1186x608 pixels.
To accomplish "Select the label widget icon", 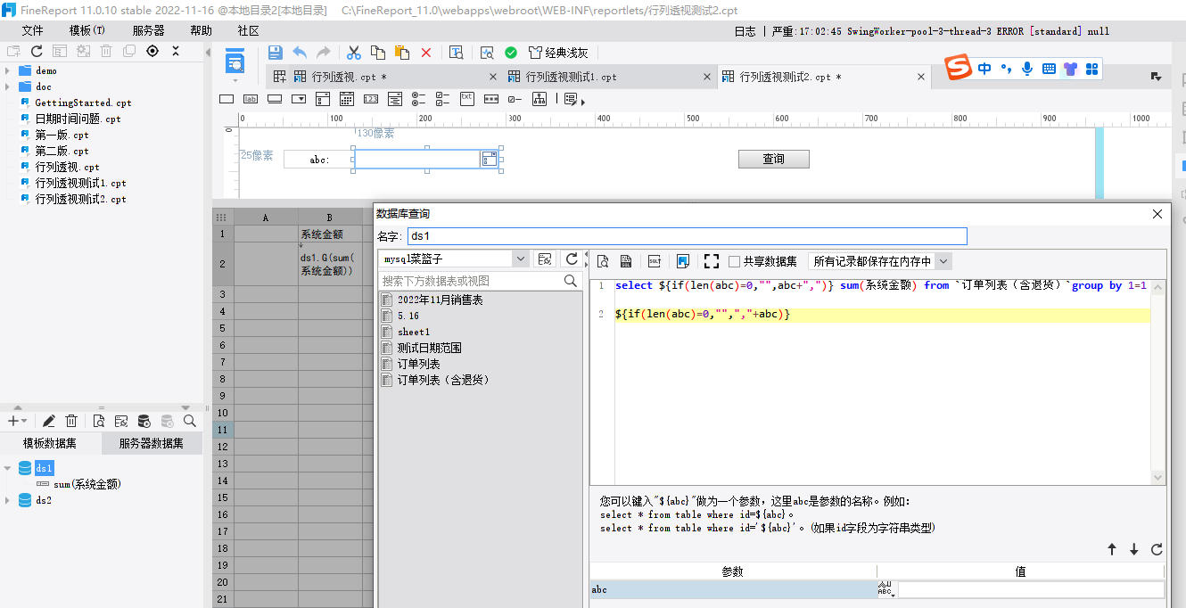I will 251,99.
